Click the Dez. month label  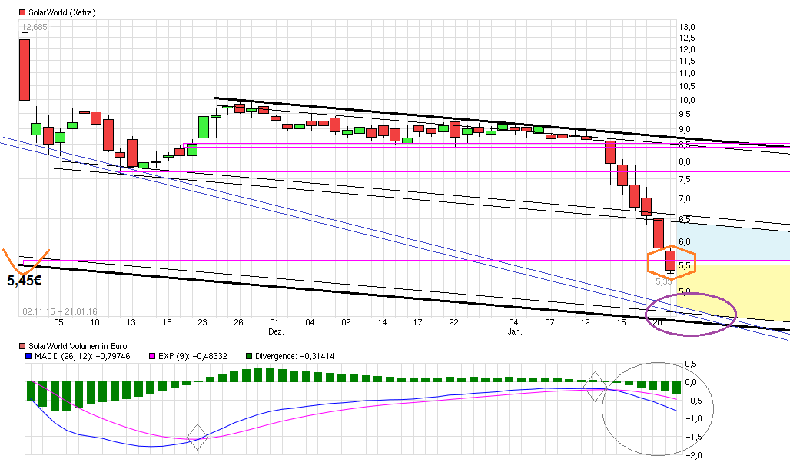coord(276,332)
